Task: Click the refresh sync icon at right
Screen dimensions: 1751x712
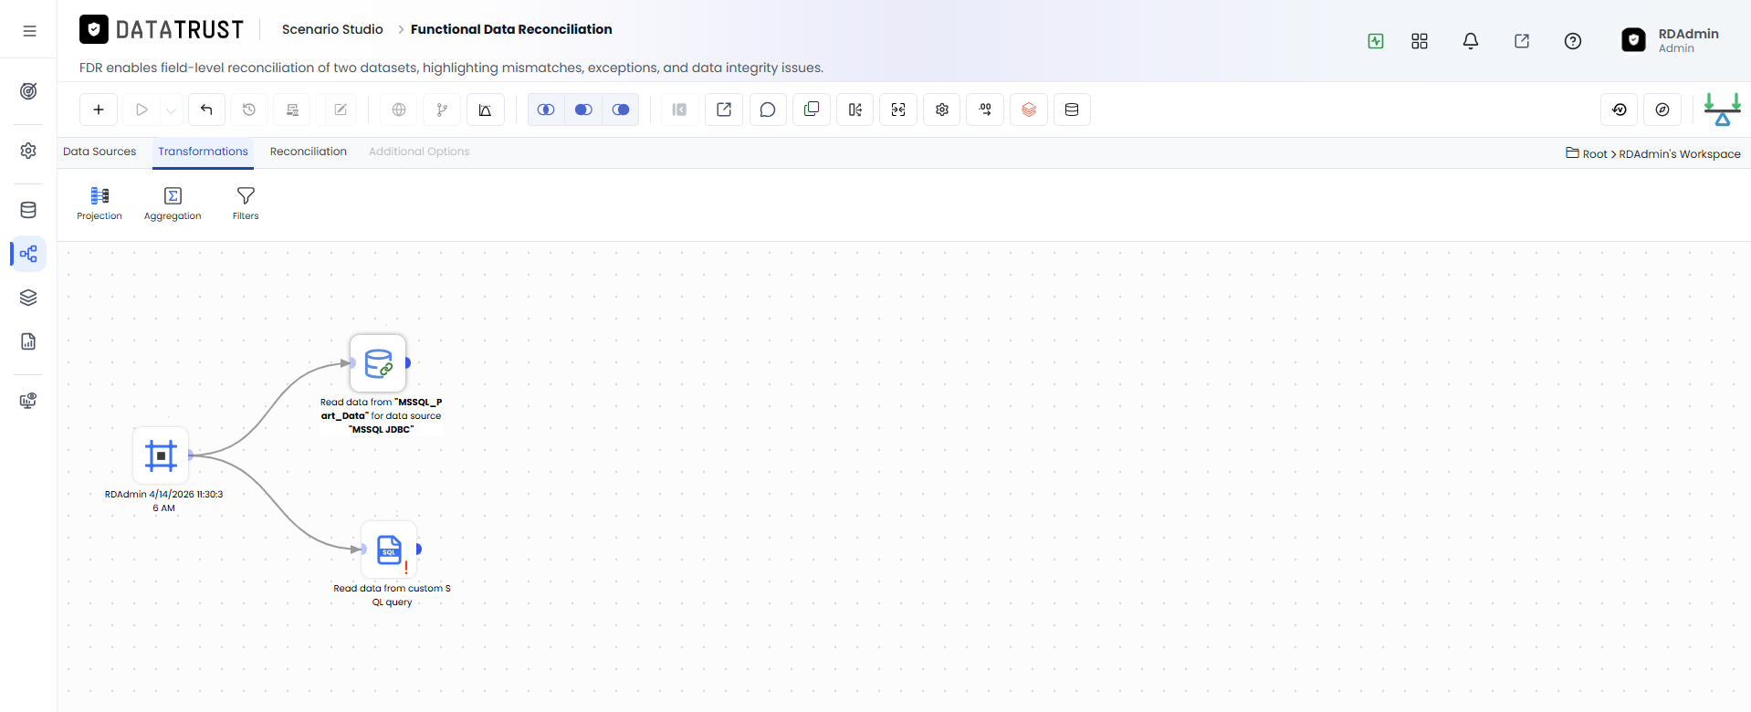Action: 1620,110
